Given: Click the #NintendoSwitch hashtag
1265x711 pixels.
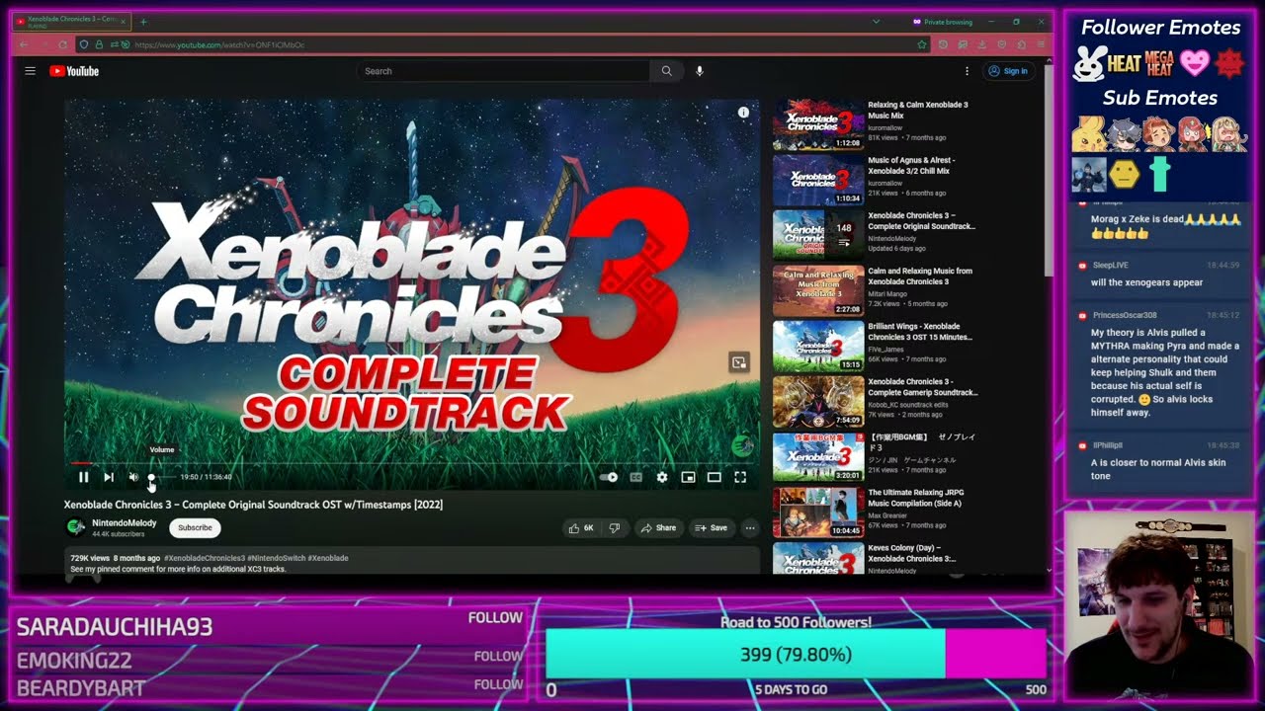Looking at the screenshot, I should (277, 558).
